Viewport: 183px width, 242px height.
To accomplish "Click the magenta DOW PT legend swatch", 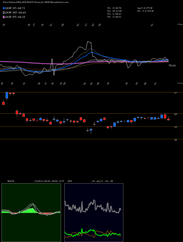I will tap(4, 17).
